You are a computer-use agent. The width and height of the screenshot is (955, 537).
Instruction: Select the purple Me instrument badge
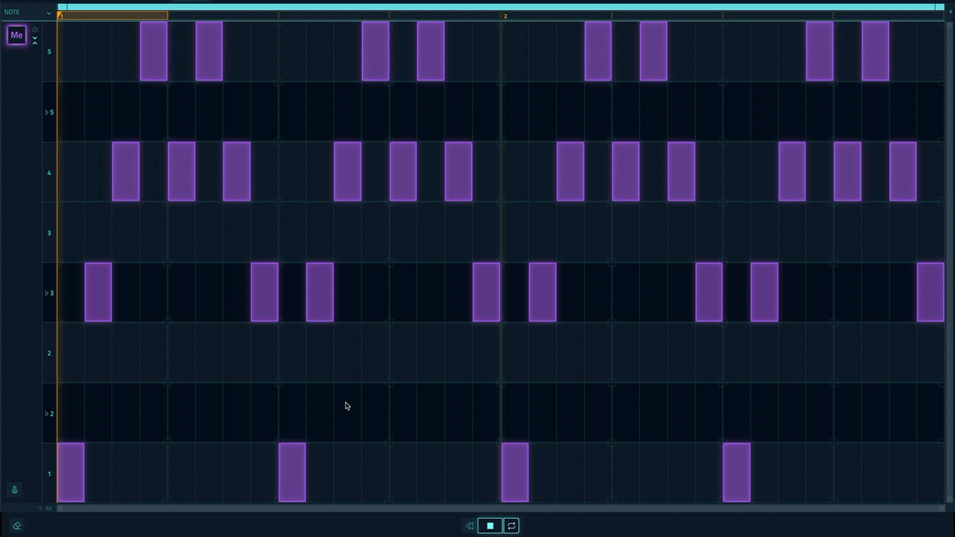17,35
